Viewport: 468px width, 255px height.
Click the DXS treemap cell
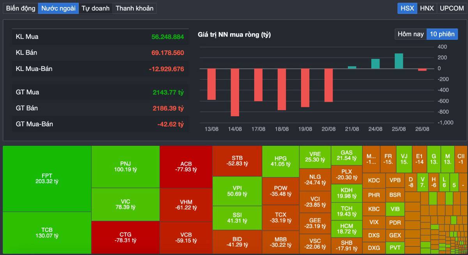click(x=374, y=236)
